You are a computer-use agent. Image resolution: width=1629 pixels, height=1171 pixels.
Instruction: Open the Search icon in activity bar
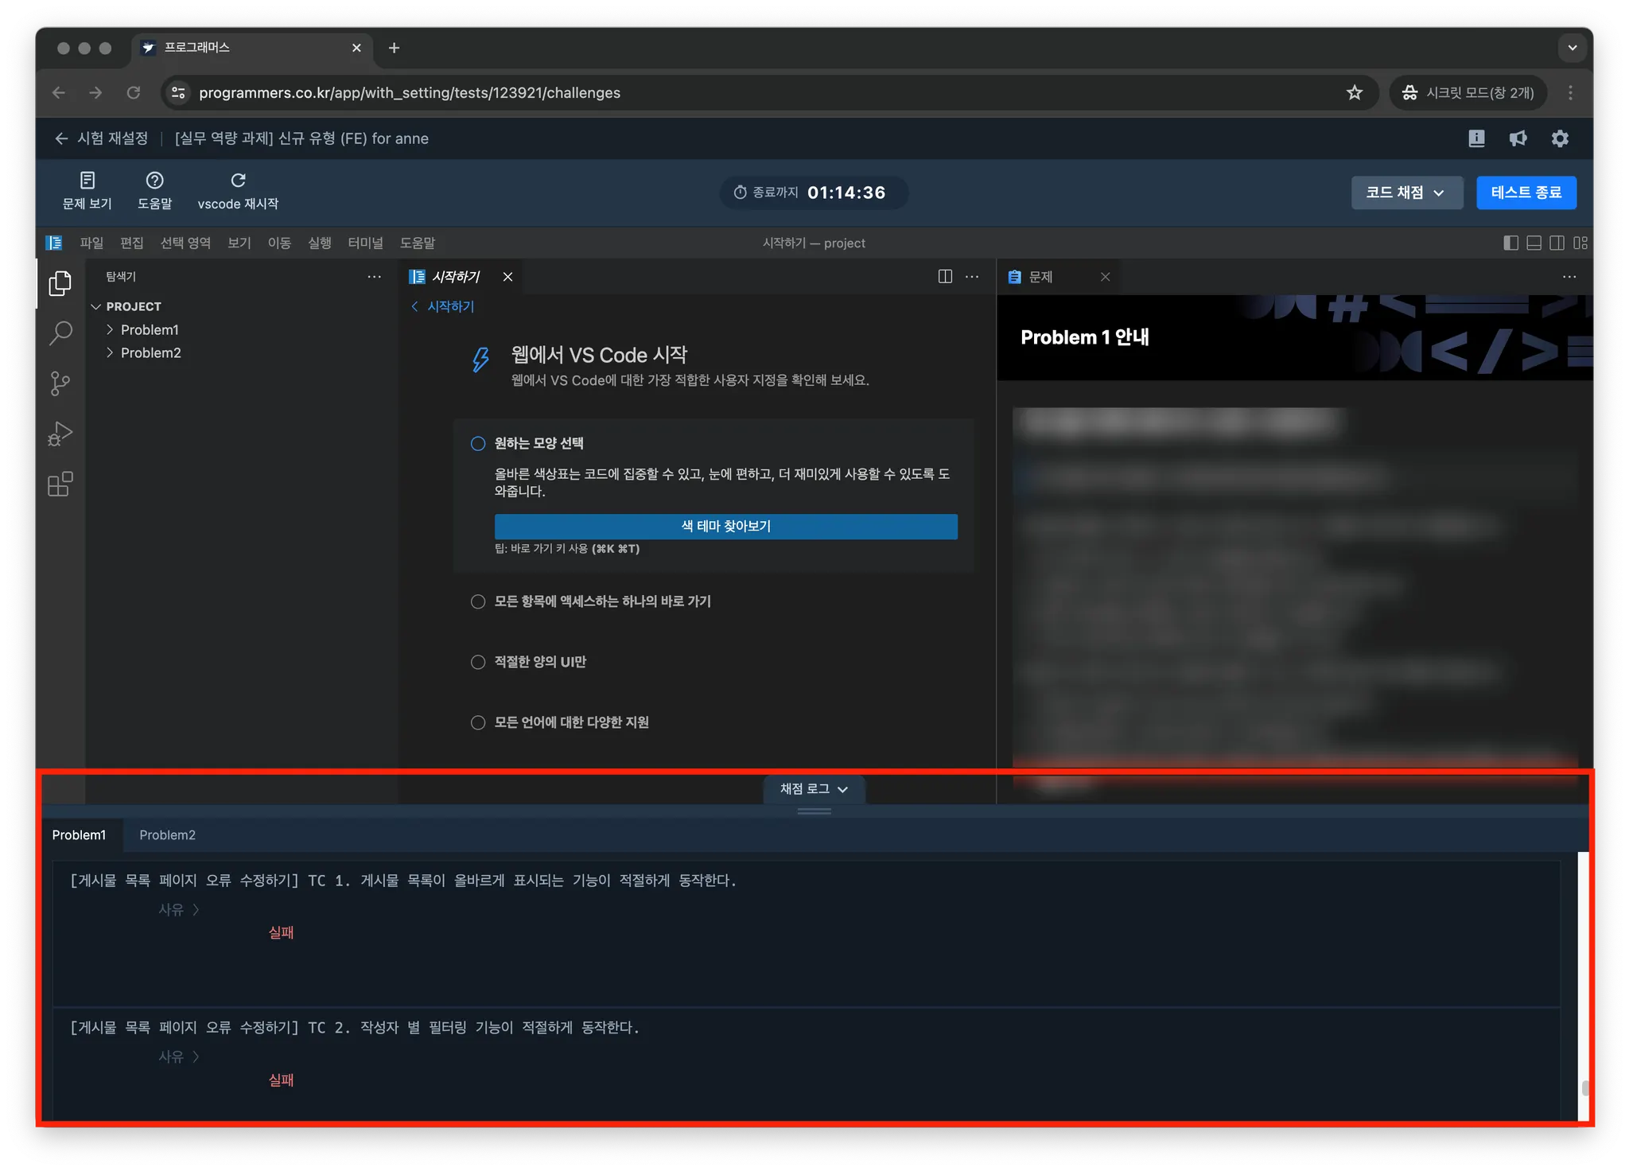pyautogui.click(x=60, y=333)
